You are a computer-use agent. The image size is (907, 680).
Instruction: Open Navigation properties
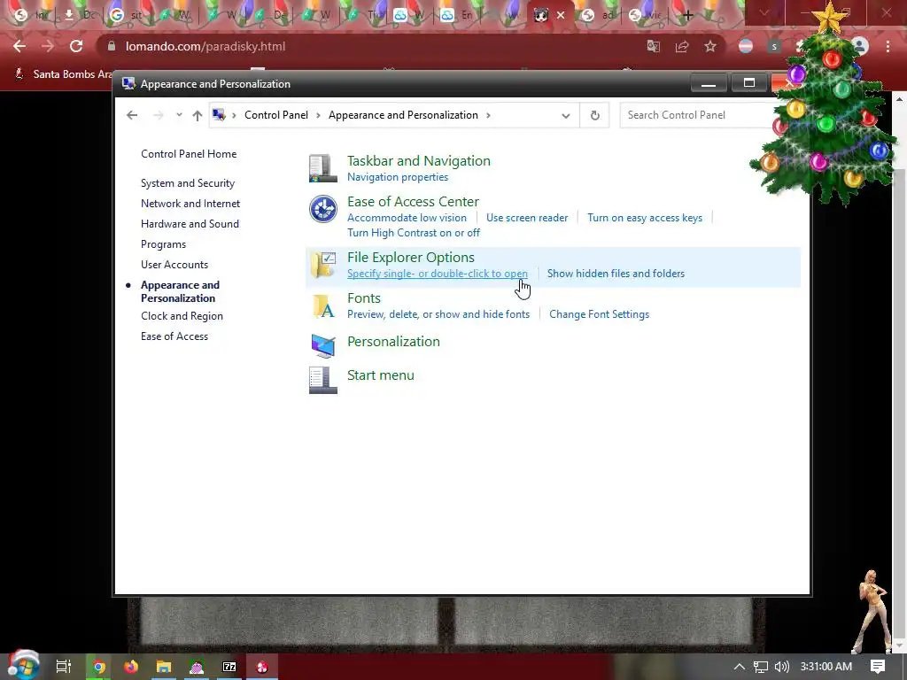398,177
